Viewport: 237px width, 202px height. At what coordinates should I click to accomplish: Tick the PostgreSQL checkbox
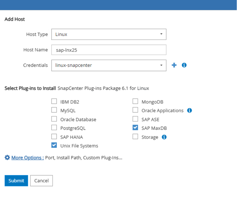coord(54,128)
